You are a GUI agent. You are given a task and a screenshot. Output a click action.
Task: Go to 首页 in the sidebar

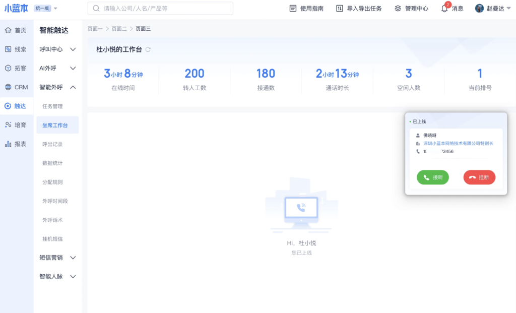(x=16, y=30)
